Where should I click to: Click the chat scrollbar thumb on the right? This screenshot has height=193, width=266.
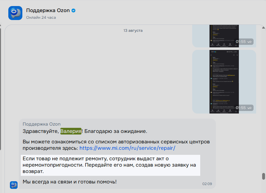coord(263,176)
